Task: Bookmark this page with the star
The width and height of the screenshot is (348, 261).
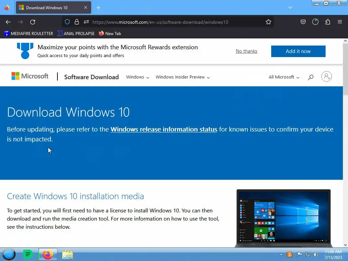Action: click(x=268, y=22)
